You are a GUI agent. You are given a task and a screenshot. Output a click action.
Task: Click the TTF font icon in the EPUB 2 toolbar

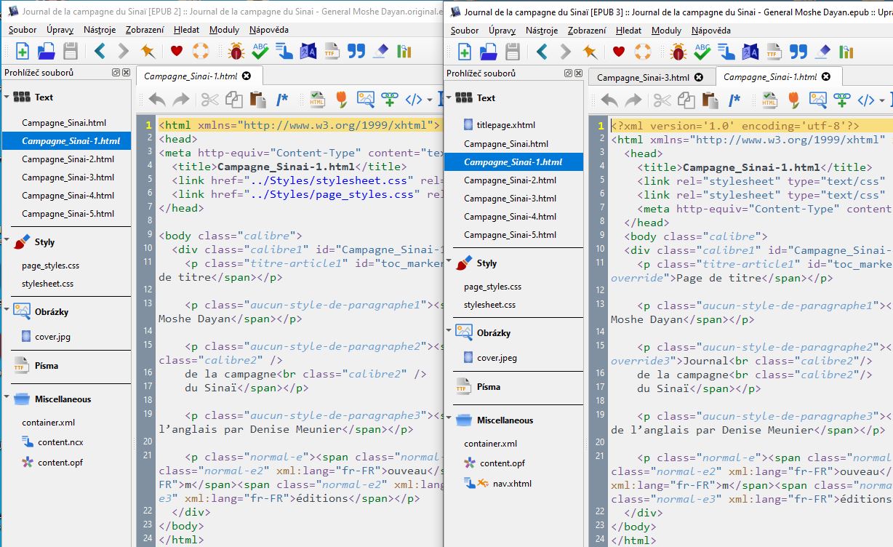click(x=332, y=51)
